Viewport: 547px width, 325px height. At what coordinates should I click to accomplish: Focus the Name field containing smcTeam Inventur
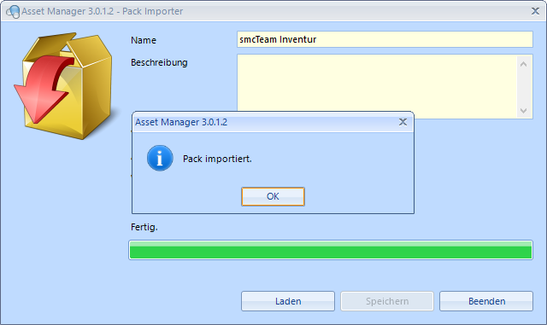385,39
